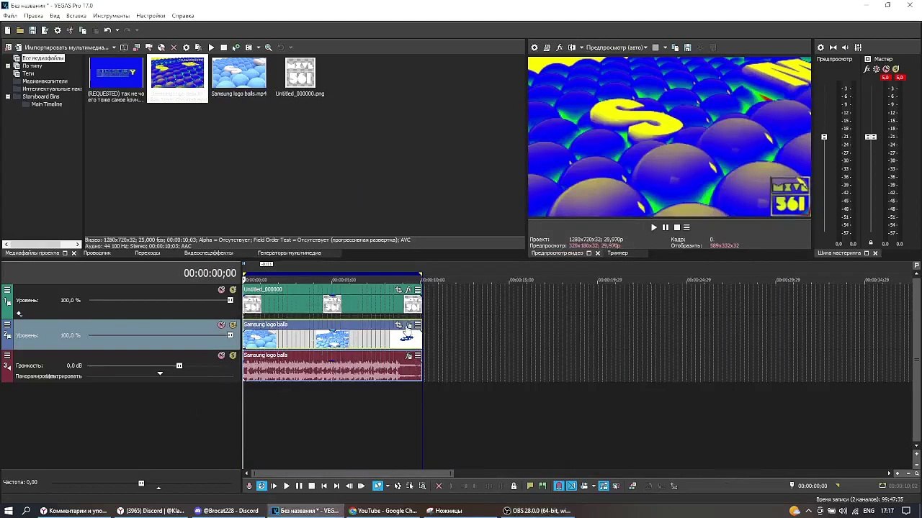The height and width of the screenshot is (518, 922).
Task: Remove selected media with the red X icon
Action: coord(174,47)
